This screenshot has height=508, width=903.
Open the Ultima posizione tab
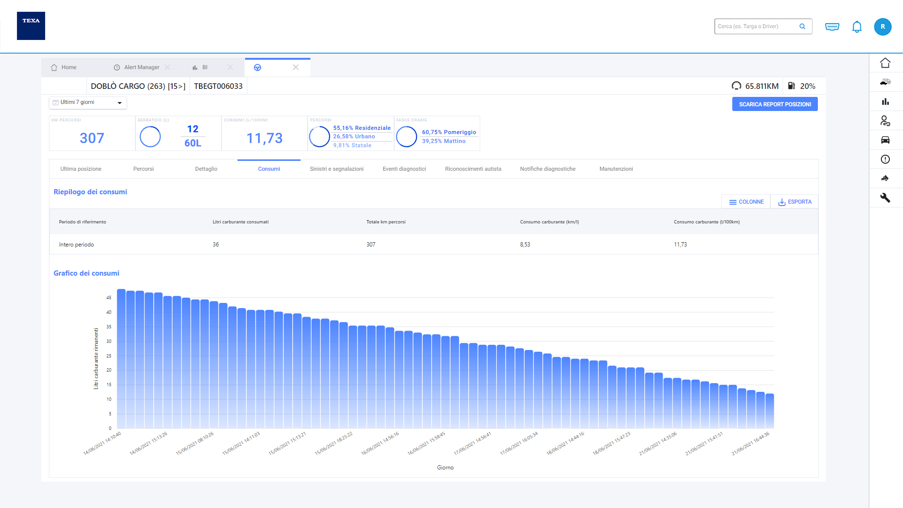[81, 169]
